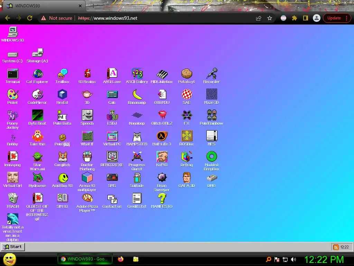Bookmark this page with star icon
The height and width of the screenshot is (266, 354).
[270, 18]
